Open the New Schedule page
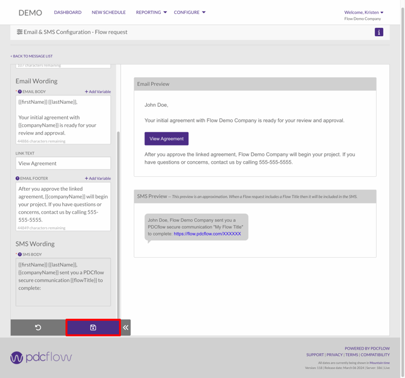Image resolution: width=405 pixels, height=378 pixels. 109,12
